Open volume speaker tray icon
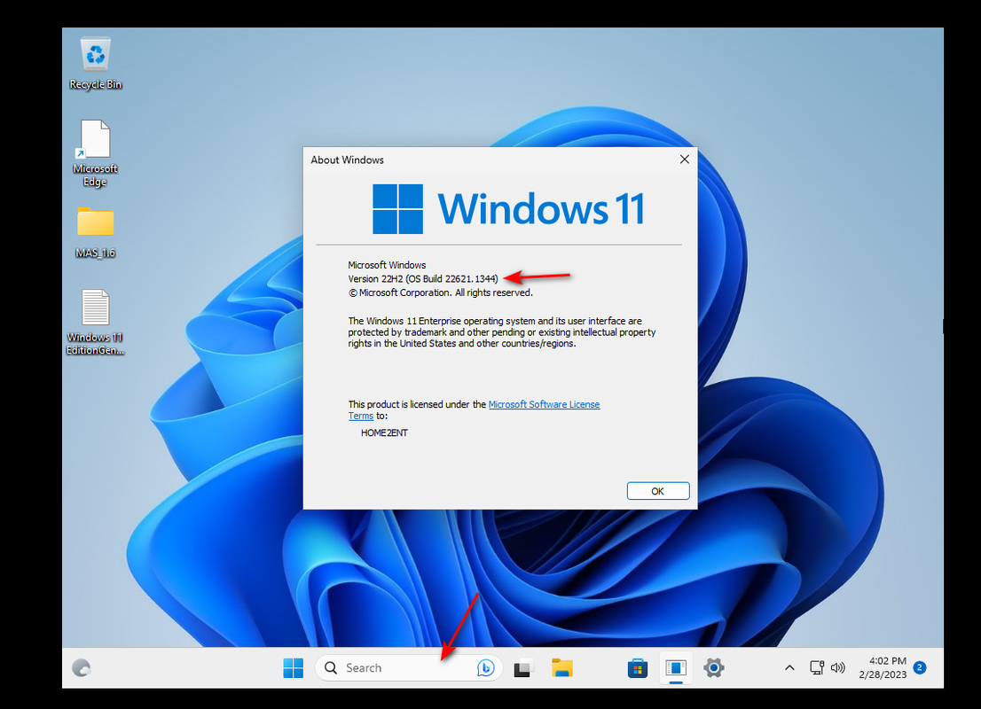 (x=837, y=667)
